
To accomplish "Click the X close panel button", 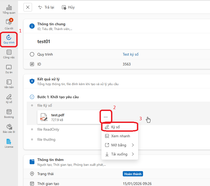I will coord(28,7).
